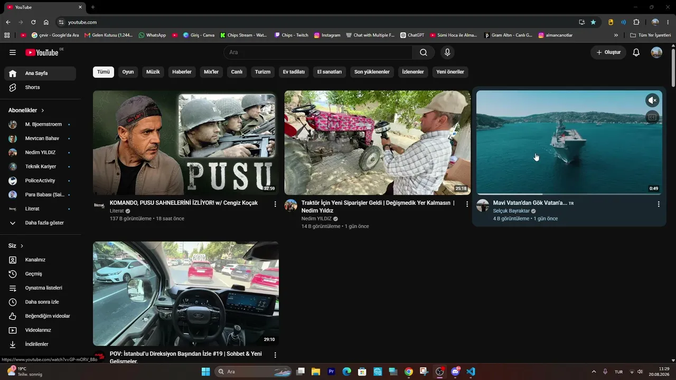Select the Turizm filter chip
Screen dimensions: 676x380
[x=262, y=72]
